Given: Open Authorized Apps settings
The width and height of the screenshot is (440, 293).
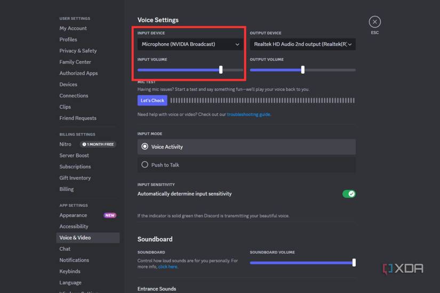Looking at the screenshot, I should coord(78,73).
